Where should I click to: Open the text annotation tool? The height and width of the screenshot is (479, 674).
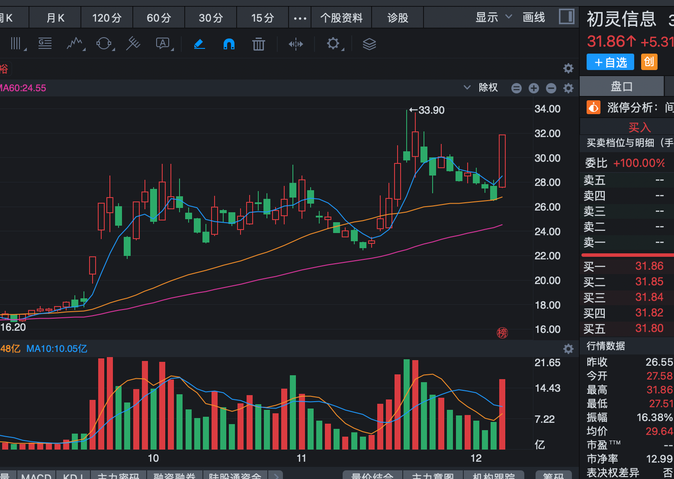[x=163, y=43]
